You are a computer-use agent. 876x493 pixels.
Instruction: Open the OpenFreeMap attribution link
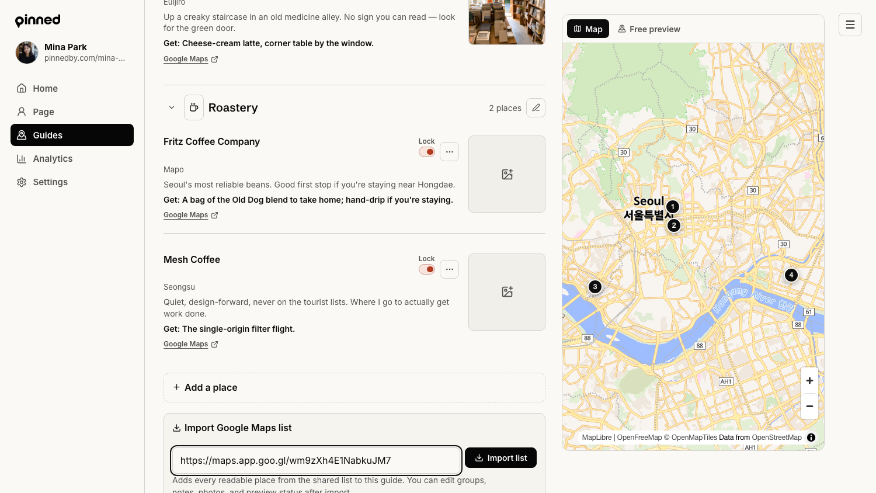pyautogui.click(x=639, y=438)
